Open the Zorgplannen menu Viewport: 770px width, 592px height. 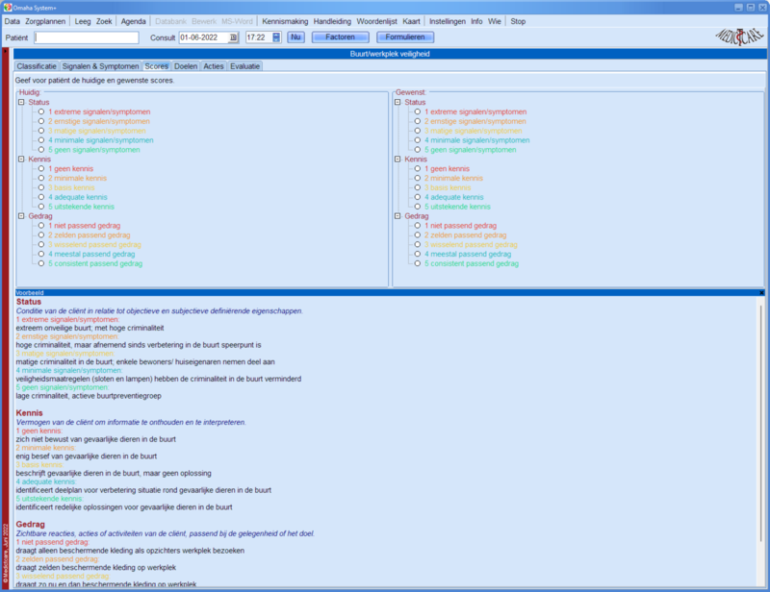tap(44, 21)
